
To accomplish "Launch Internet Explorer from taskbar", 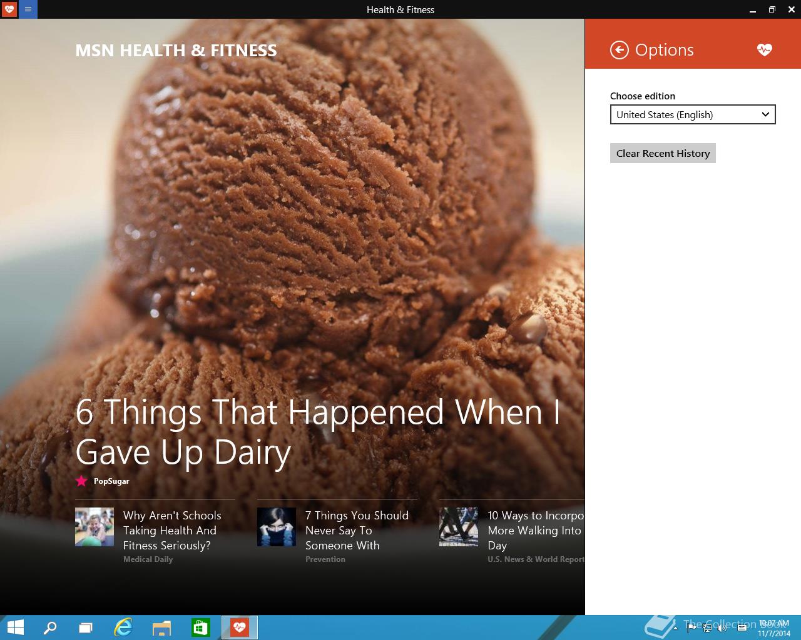I will click(123, 627).
